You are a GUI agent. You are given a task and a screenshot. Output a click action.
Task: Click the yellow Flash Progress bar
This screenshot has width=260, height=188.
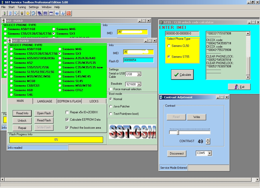[56, 140]
